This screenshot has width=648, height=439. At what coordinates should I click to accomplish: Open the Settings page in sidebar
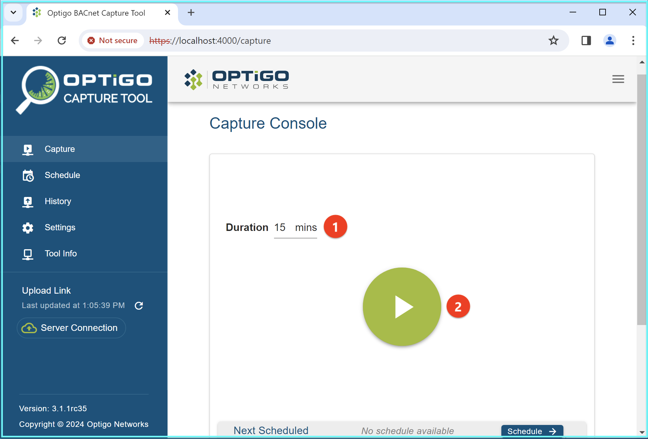coord(85,227)
